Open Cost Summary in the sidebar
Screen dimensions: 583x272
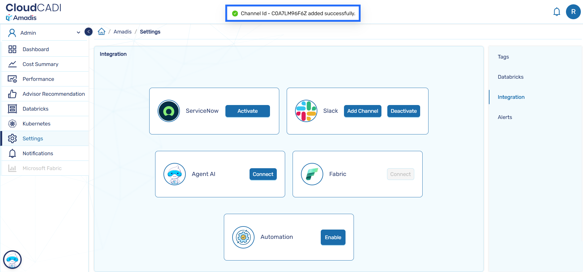click(x=40, y=64)
